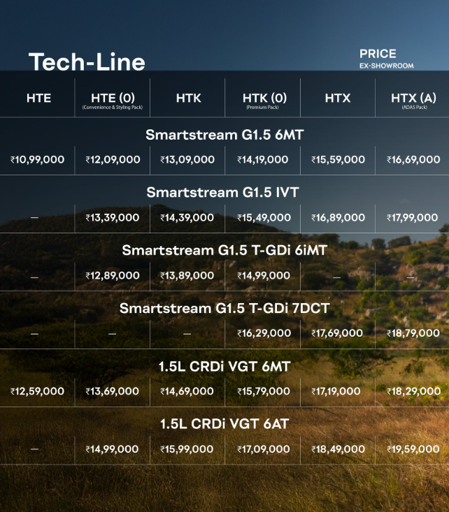
Task: Select the ₹17,99,000 price
Action: point(413,218)
